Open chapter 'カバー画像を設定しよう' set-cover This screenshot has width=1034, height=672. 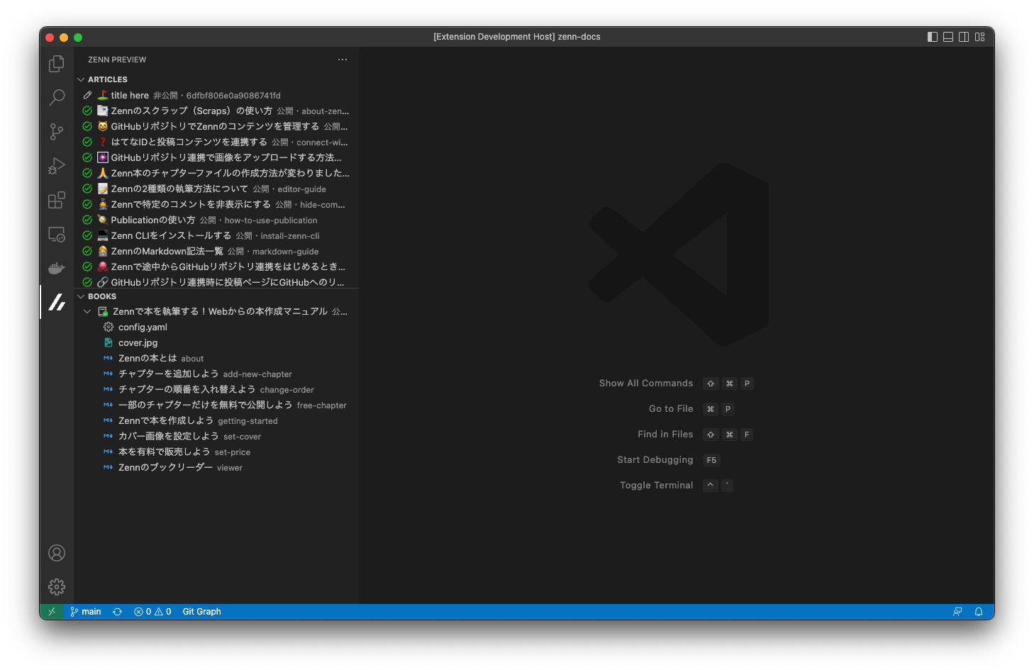coord(216,436)
